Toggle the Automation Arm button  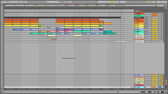pos(69,2)
